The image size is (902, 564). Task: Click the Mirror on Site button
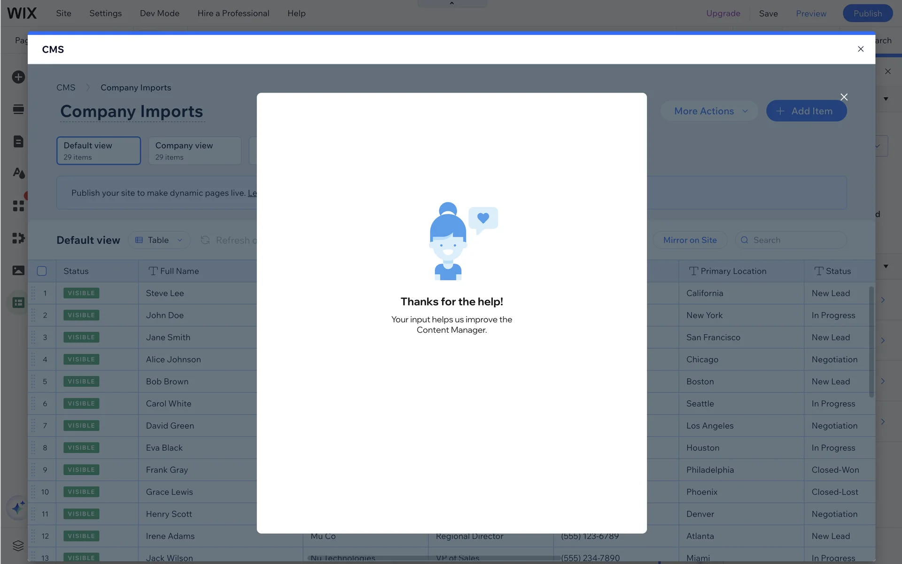coord(690,240)
